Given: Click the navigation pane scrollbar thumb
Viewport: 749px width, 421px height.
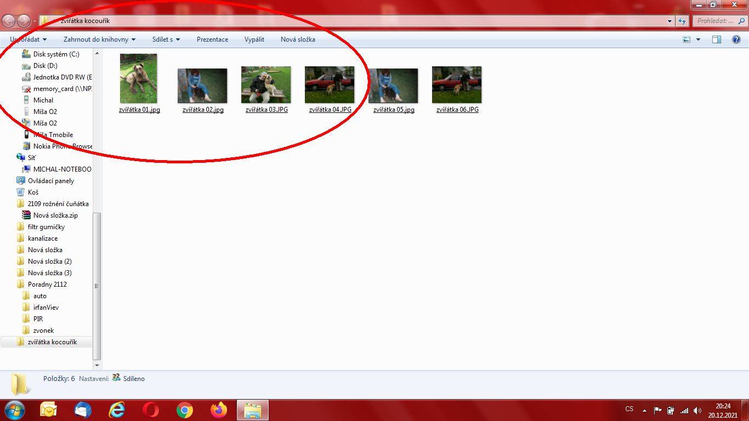Looking at the screenshot, I should pos(97,286).
